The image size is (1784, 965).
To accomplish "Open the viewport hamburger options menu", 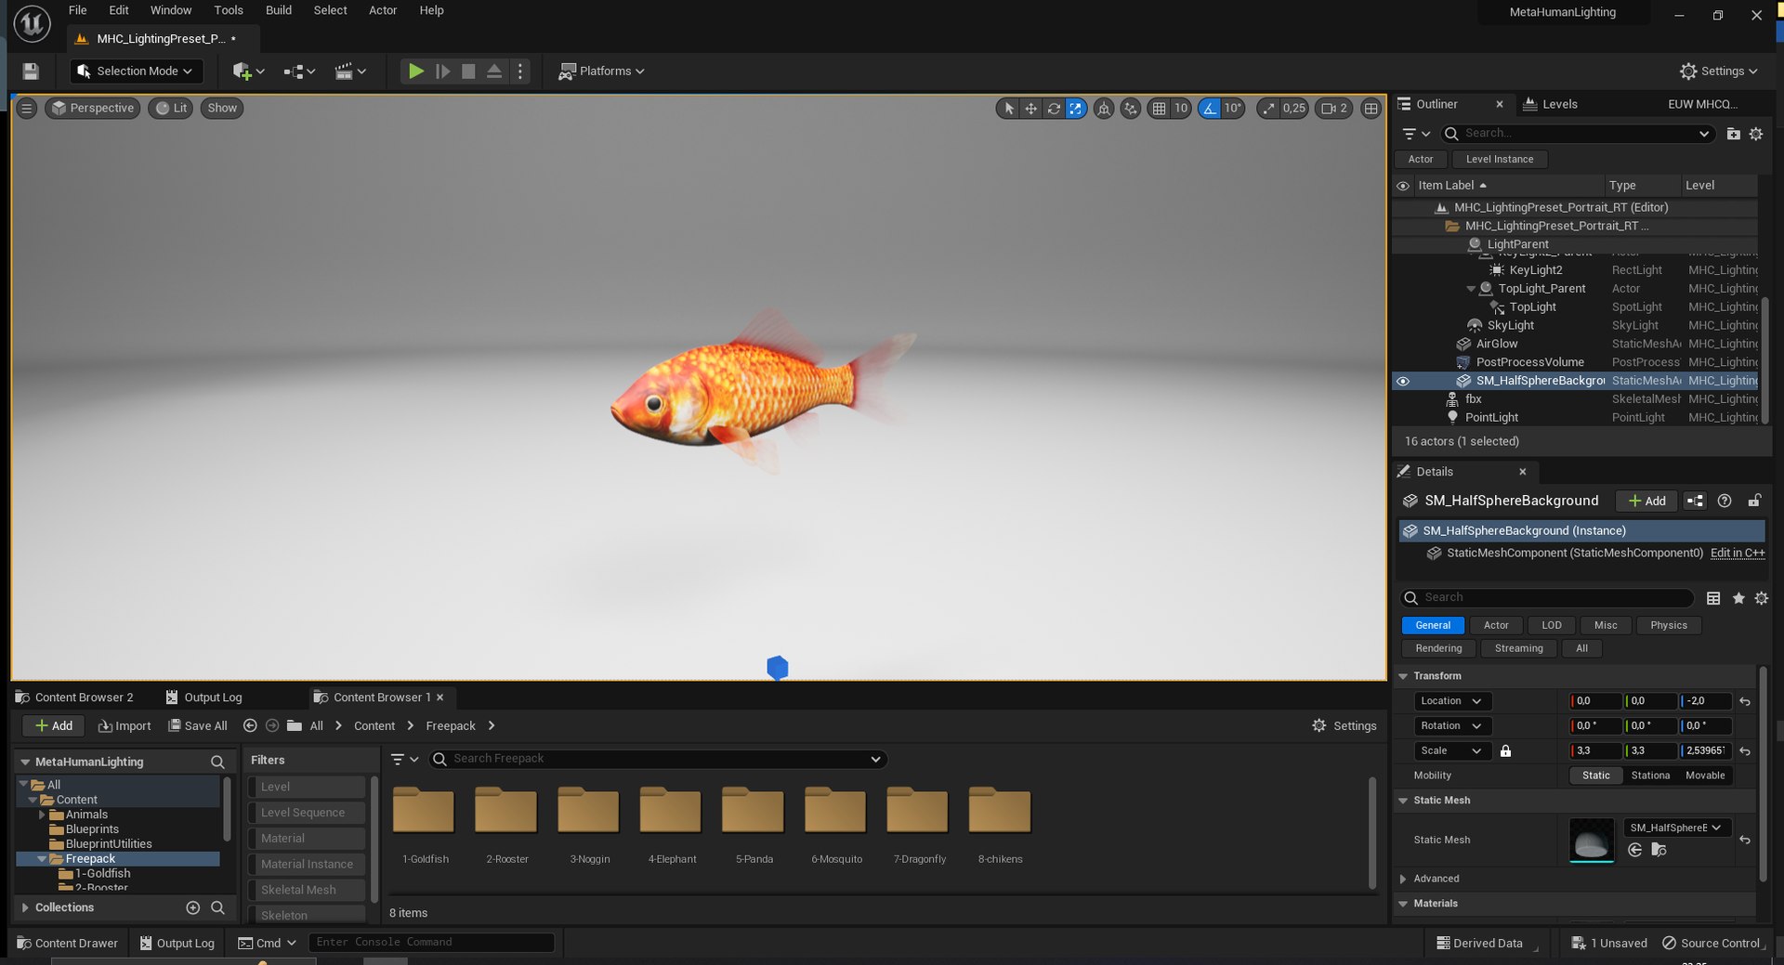I will 27,109.
